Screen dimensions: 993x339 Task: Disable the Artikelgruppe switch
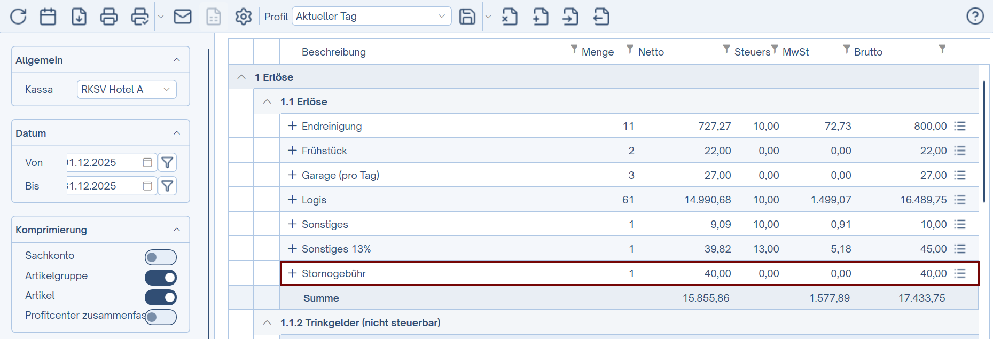tap(160, 278)
